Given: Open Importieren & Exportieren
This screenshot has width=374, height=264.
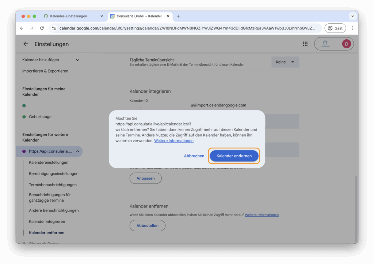Looking at the screenshot, I should 45,71.
